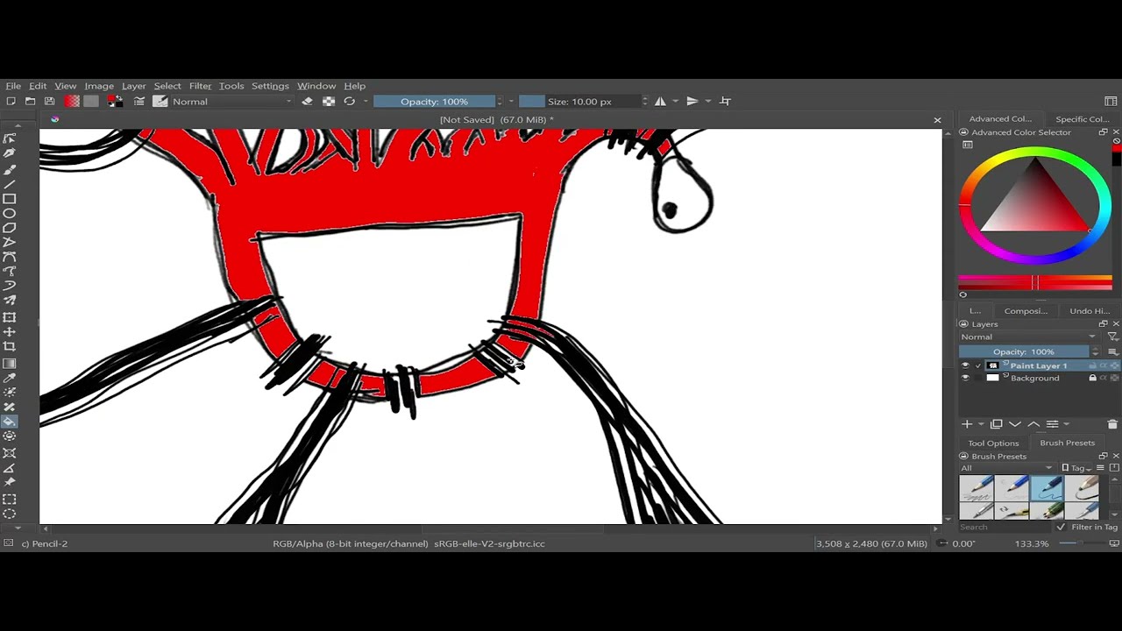Toggle lock on Background layer
The width and height of the screenshot is (1122, 631).
1092,378
